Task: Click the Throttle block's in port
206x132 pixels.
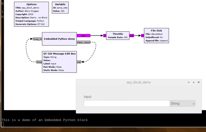Action: click(x=105, y=36)
